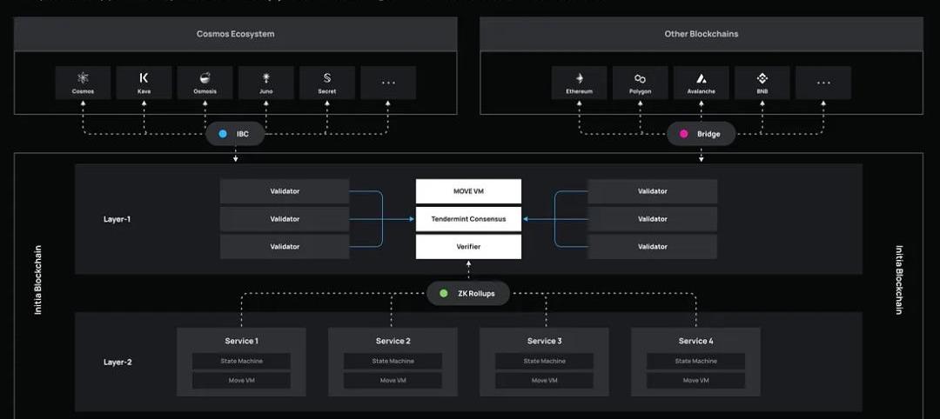The height and width of the screenshot is (419, 940).
Task: Click the Validator box left of MOVE VM
Action: click(x=285, y=191)
